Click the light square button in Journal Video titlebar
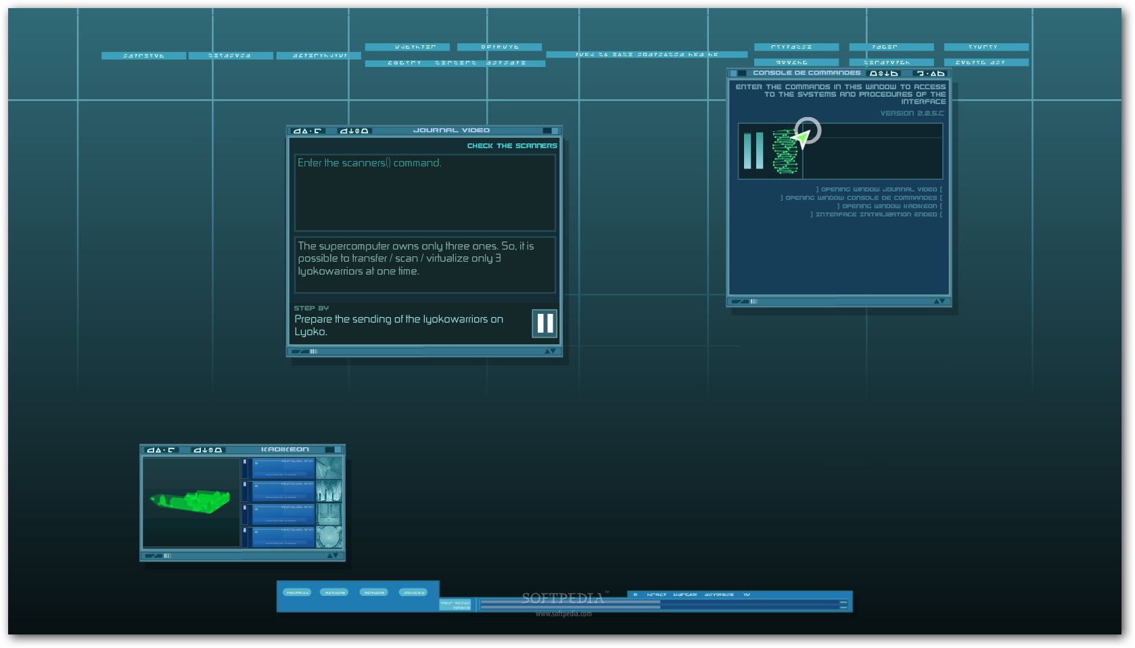The width and height of the screenshot is (1135, 648). coord(555,131)
